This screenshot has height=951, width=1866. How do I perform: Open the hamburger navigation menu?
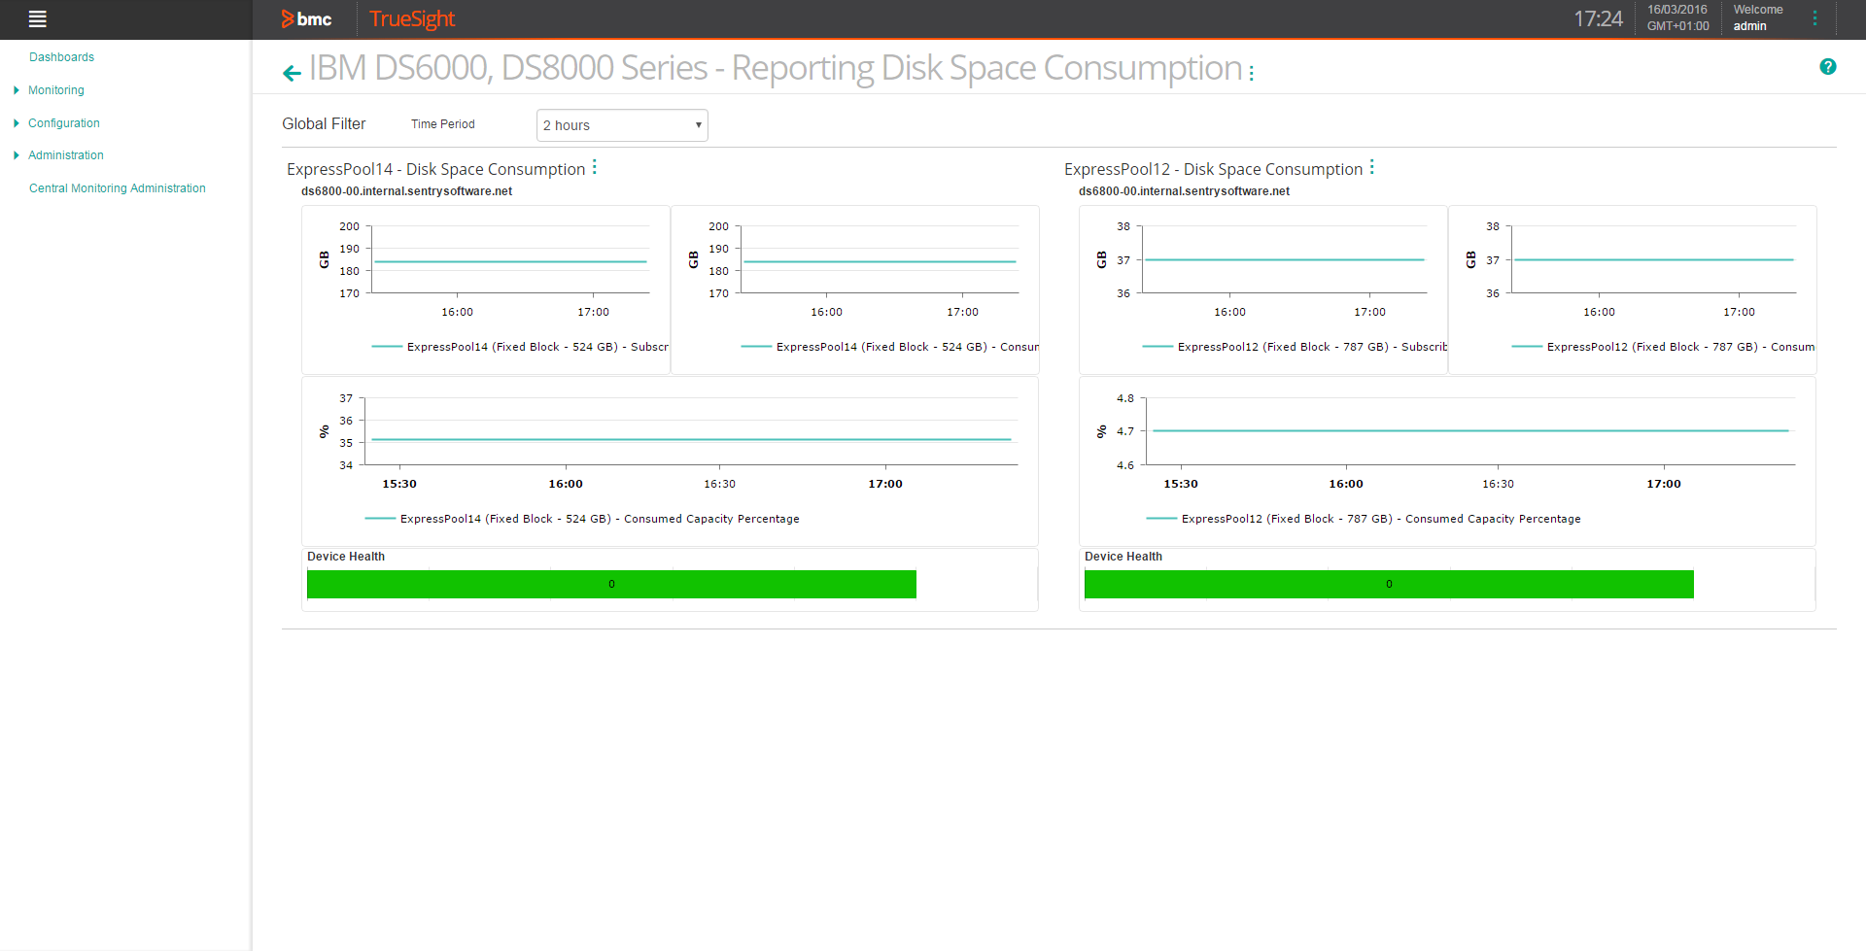tap(38, 18)
